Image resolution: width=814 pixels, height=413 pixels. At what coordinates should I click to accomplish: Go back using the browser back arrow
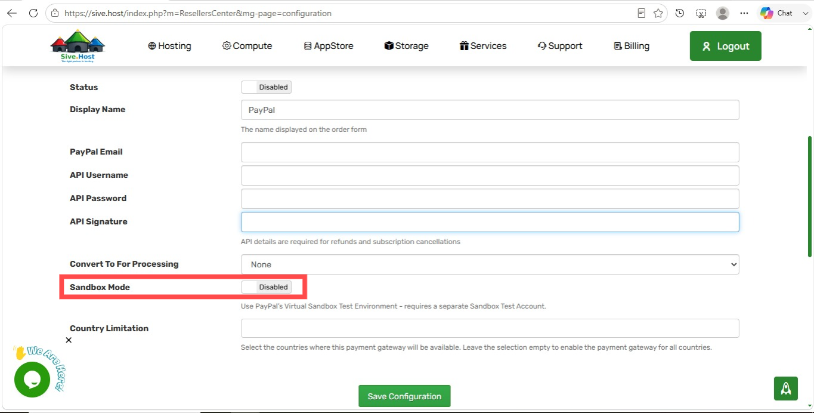[x=12, y=13]
